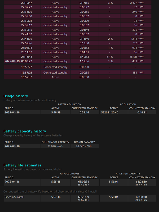Click the 112 mWh energy value

point(139,43)
